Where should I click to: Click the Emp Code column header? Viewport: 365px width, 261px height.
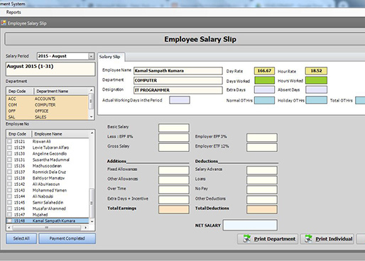tap(19, 134)
